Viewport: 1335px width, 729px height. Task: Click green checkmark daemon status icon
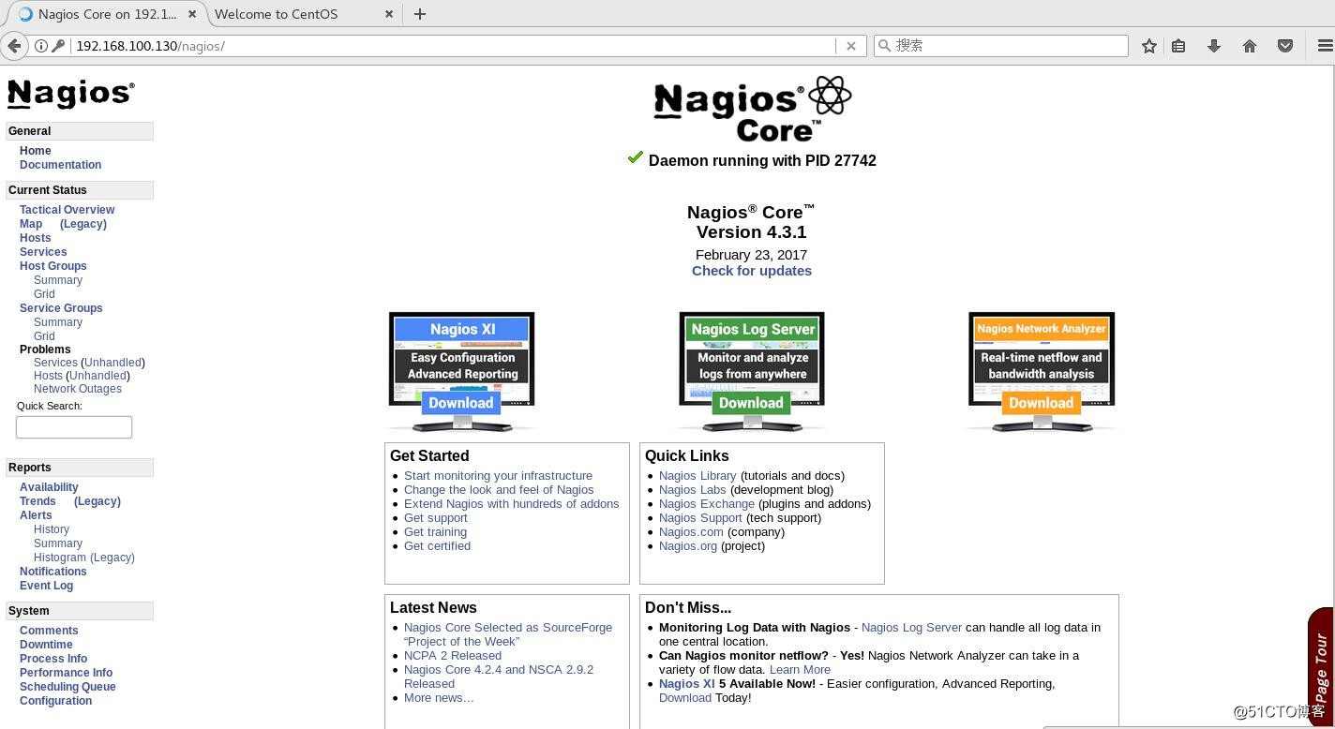pos(636,157)
